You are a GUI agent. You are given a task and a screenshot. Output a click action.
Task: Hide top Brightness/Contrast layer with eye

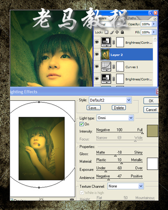(x=97, y=42)
